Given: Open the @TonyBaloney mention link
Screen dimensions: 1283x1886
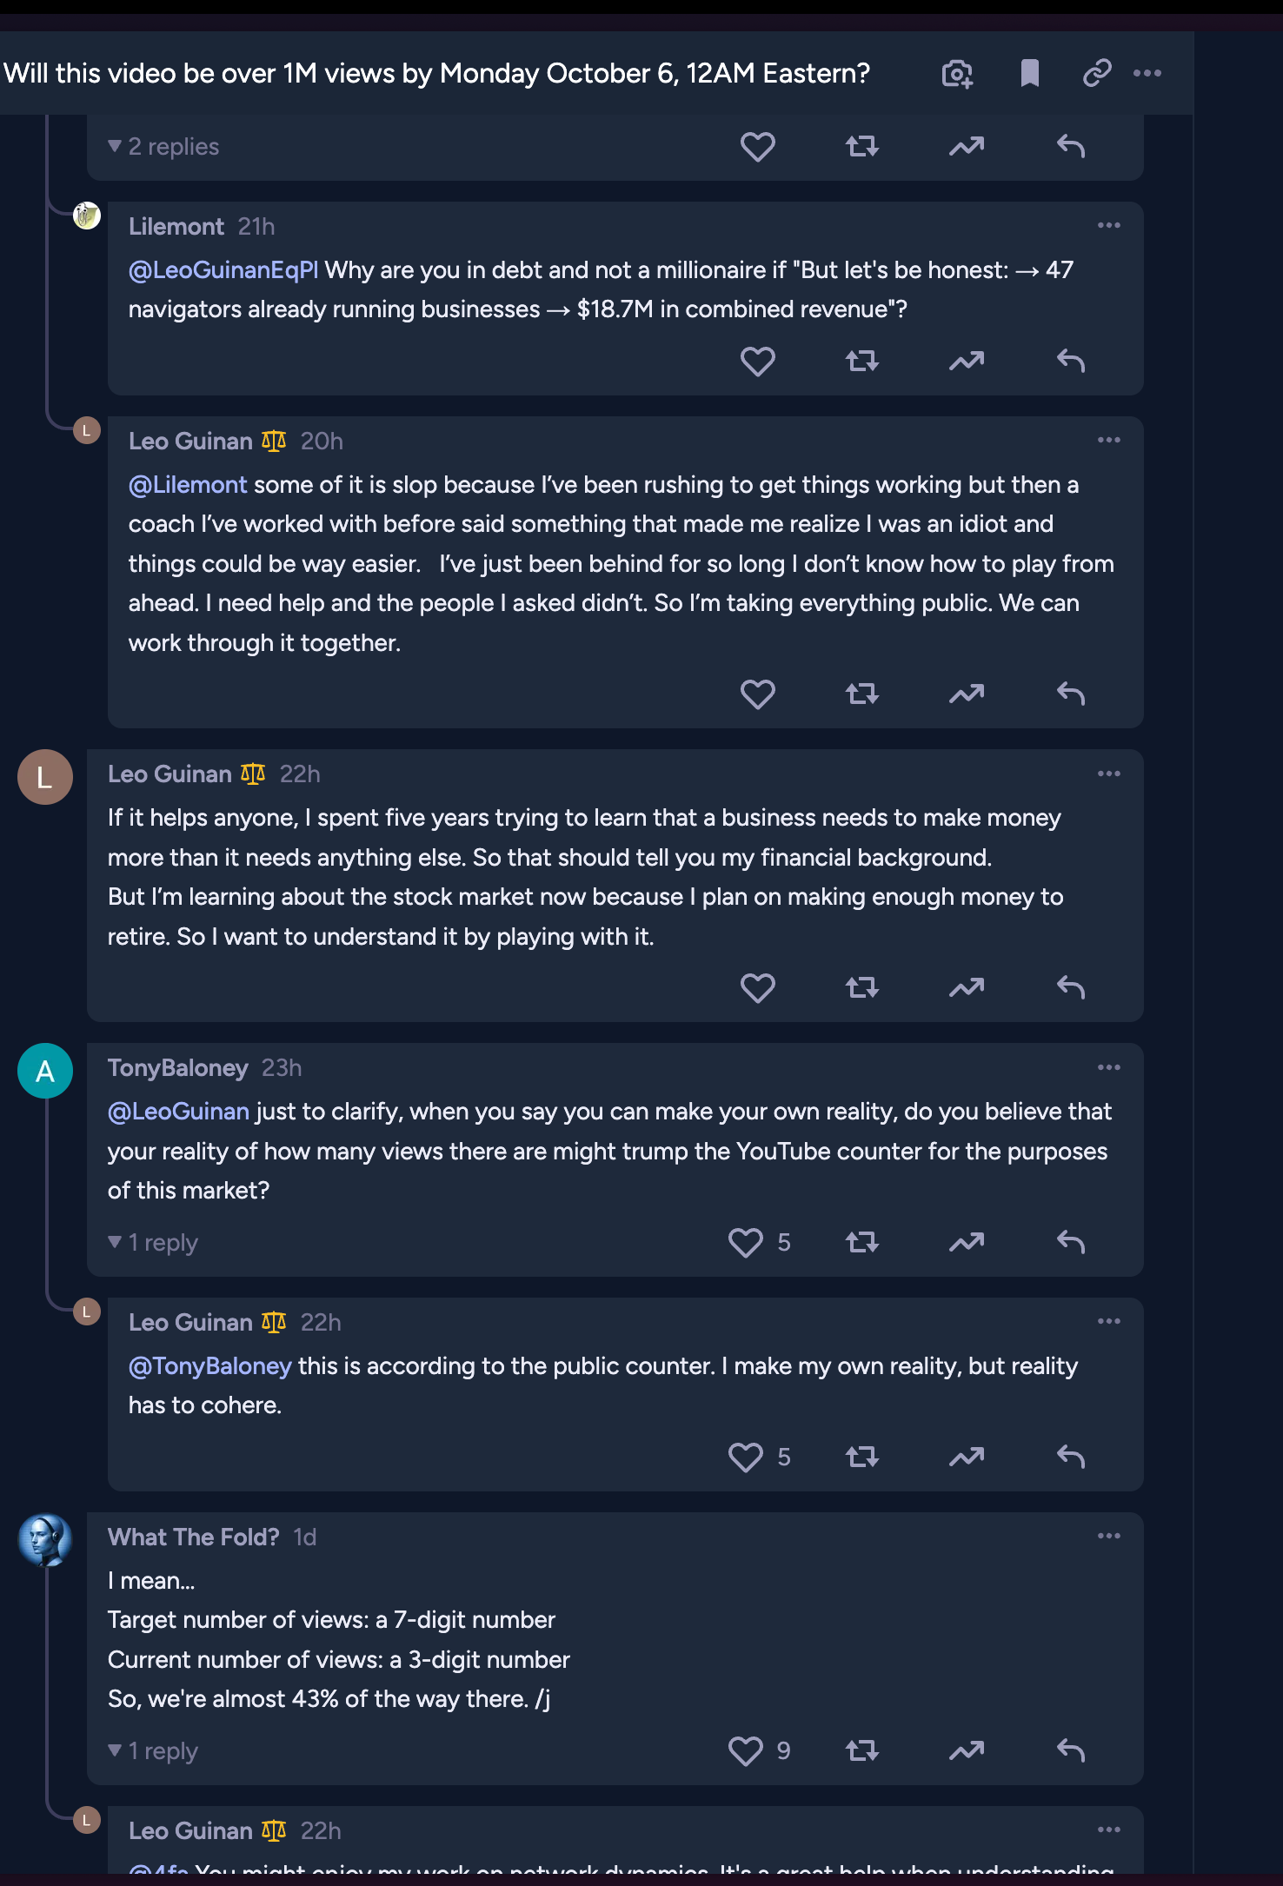Looking at the screenshot, I should [x=210, y=1366].
